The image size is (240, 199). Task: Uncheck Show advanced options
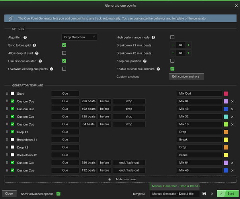point(58,194)
